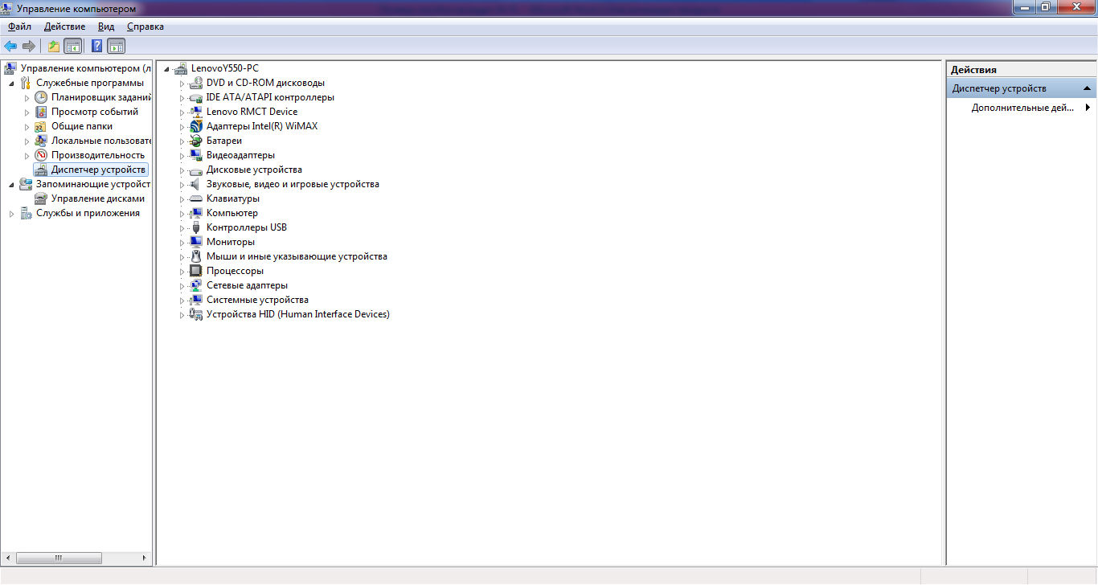Click the Клавиатуры keyboard icon

[x=195, y=198]
